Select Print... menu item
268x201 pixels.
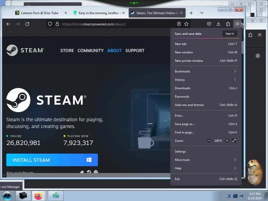pos(206,116)
